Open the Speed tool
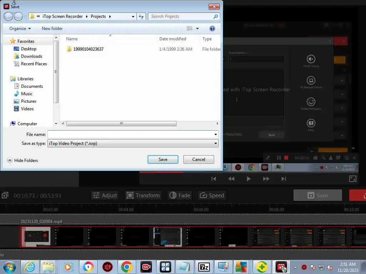Viewport: 366px width, 274px height. (x=212, y=195)
